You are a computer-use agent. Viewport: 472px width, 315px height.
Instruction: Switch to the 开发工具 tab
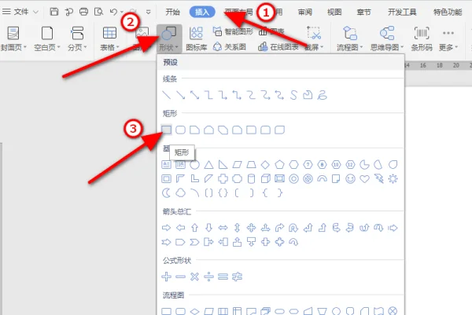coord(402,12)
